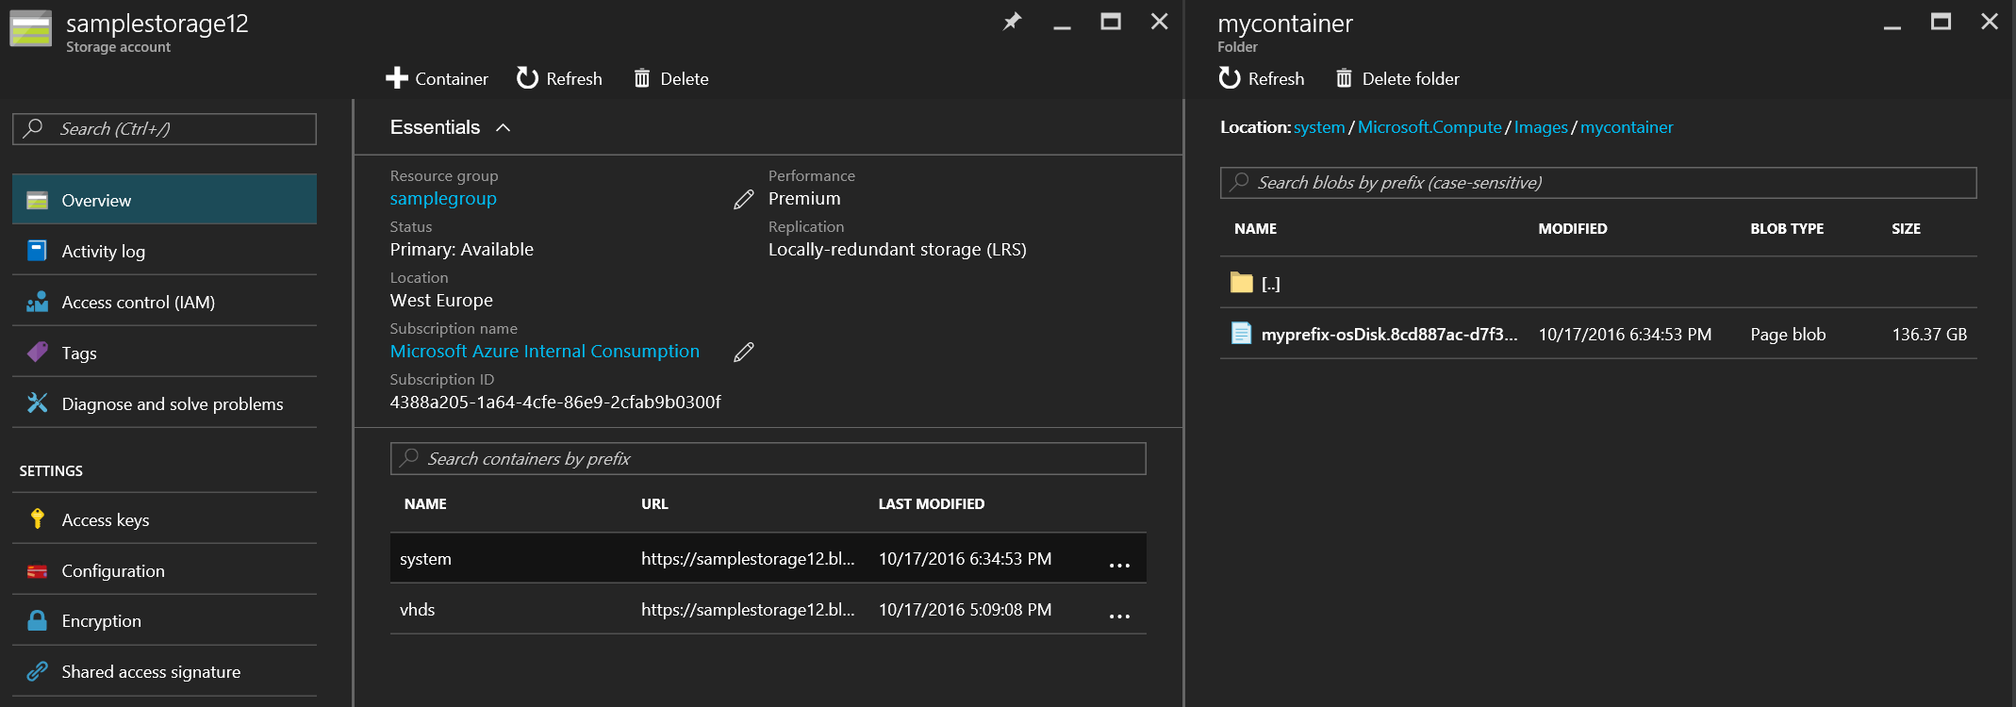Click the URL column header
This screenshot has height=707, width=2016.
click(x=654, y=504)
